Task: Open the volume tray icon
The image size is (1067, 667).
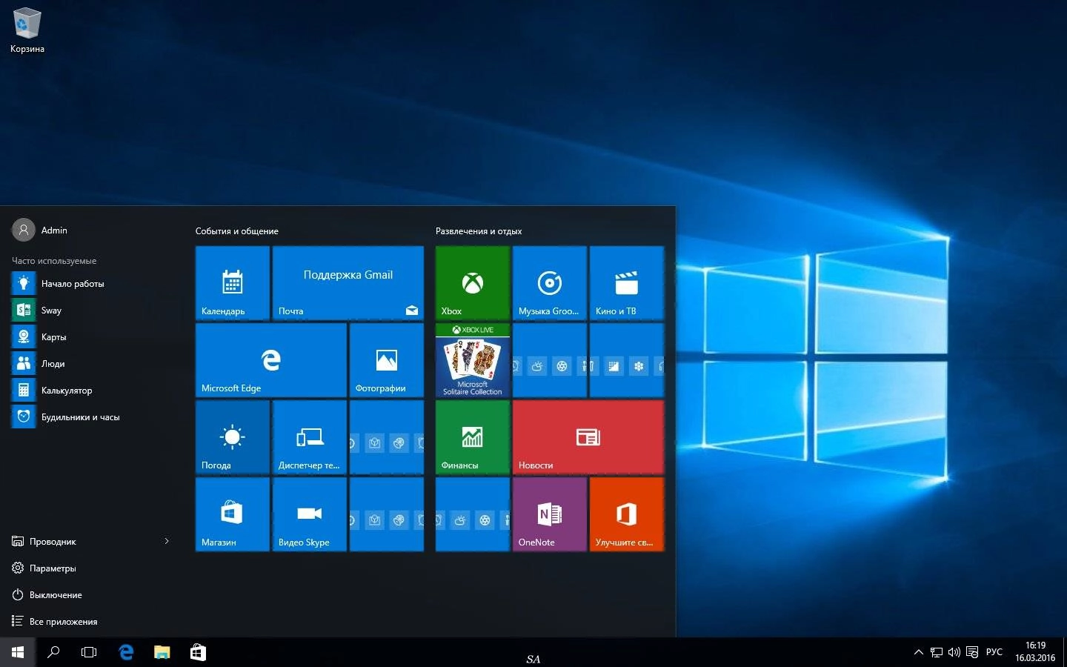Action: pyautogui.click(x=954, y=652)
